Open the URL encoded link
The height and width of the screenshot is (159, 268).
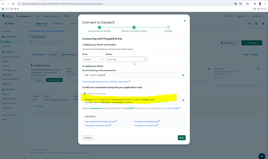coord(173,108)
